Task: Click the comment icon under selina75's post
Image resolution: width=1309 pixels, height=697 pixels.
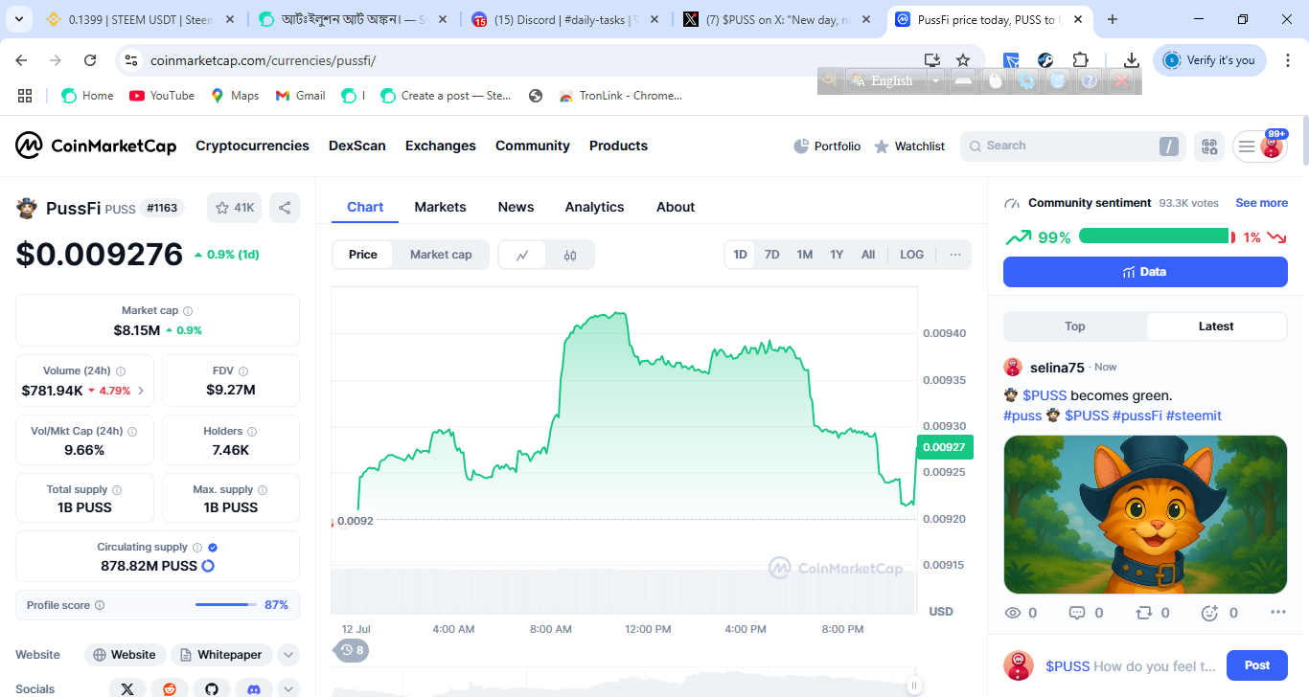Action: click(x=1077, y=613)
